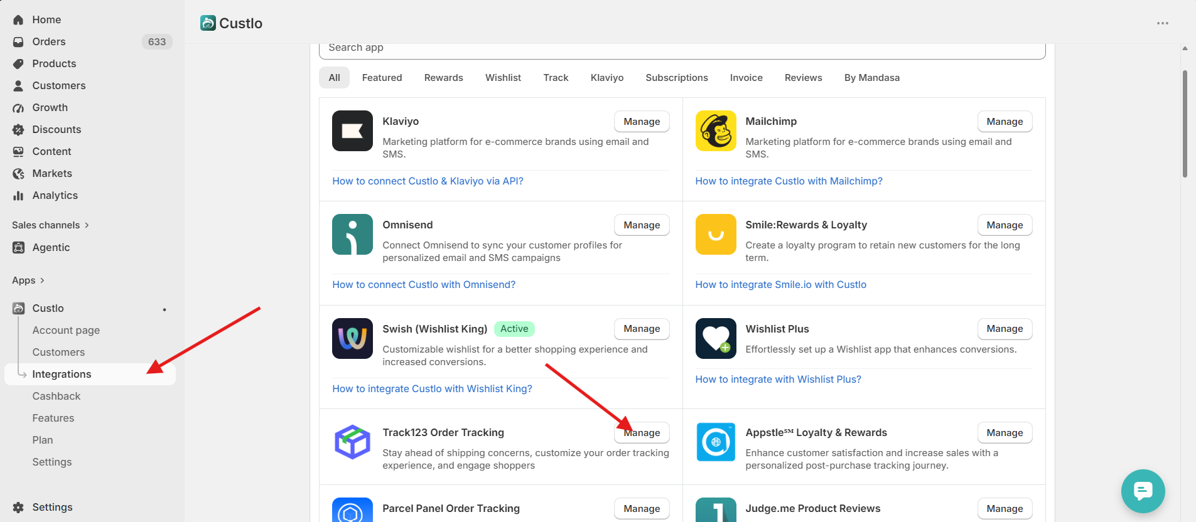Click the Swish Wishlist King logo
This screenshot has width=1196, height=522.
click(x=352, y=339)
